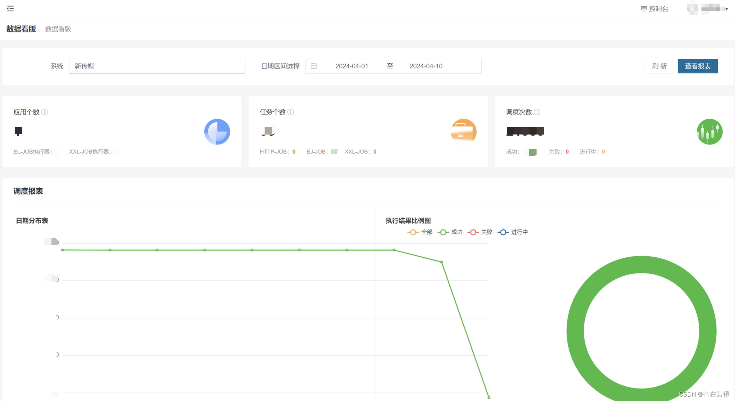Collapse the sidebar with hamburger icon
Screen dimensions: 735x401
point(10,8)
